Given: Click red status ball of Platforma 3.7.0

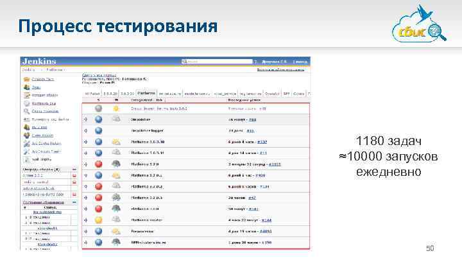Looking at the screenshot, I should tap(98, 164).
